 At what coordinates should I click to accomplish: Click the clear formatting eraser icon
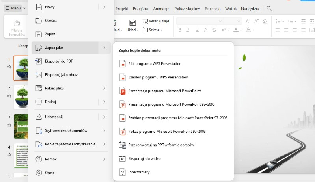[265, 21]
